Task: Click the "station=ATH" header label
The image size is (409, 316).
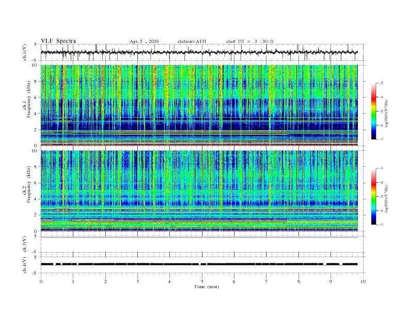Action: [x=192, y=41]
